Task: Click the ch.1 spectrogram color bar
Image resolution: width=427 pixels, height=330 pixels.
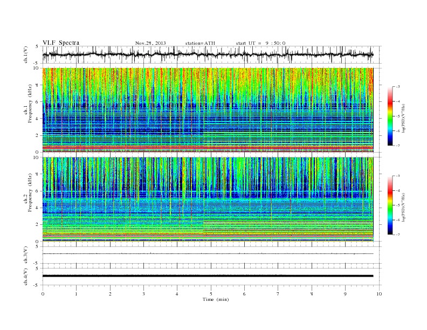Action: coord(390,116)
